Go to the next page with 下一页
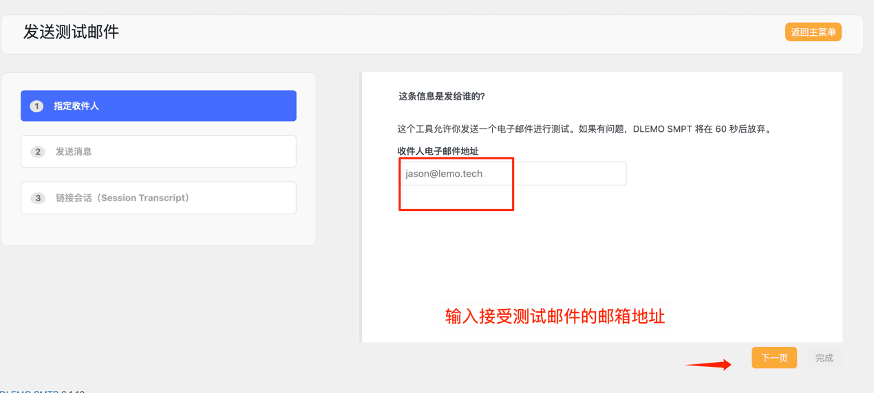The image size is (874, 393). tap(774, 358)
